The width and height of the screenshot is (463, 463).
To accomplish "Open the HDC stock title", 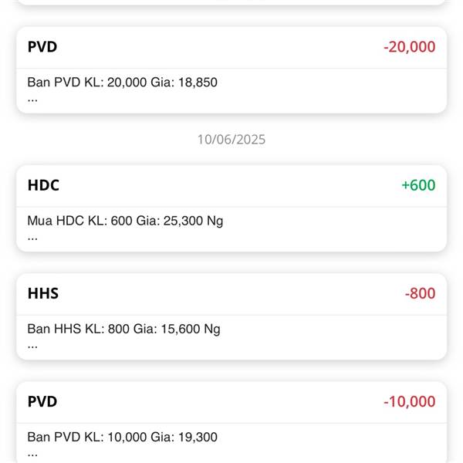I will pos(43,185).
